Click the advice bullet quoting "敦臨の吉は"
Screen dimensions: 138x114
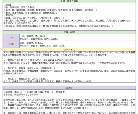coord(26,79)
